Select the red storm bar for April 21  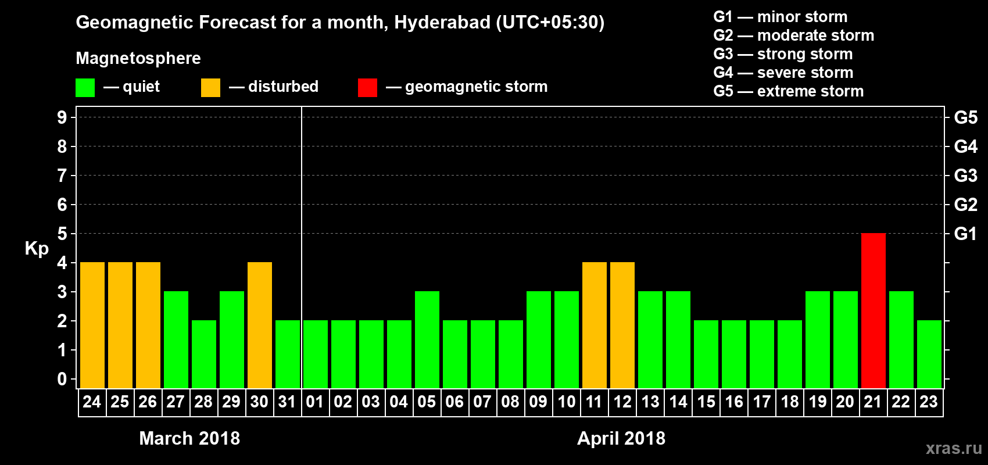[x=874, y=311]
